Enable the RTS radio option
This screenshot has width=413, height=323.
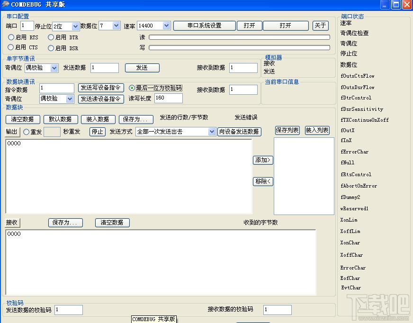pos(11,37)
